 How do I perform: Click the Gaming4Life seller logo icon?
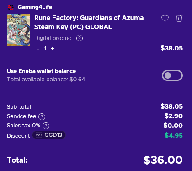tap(11, 7)
